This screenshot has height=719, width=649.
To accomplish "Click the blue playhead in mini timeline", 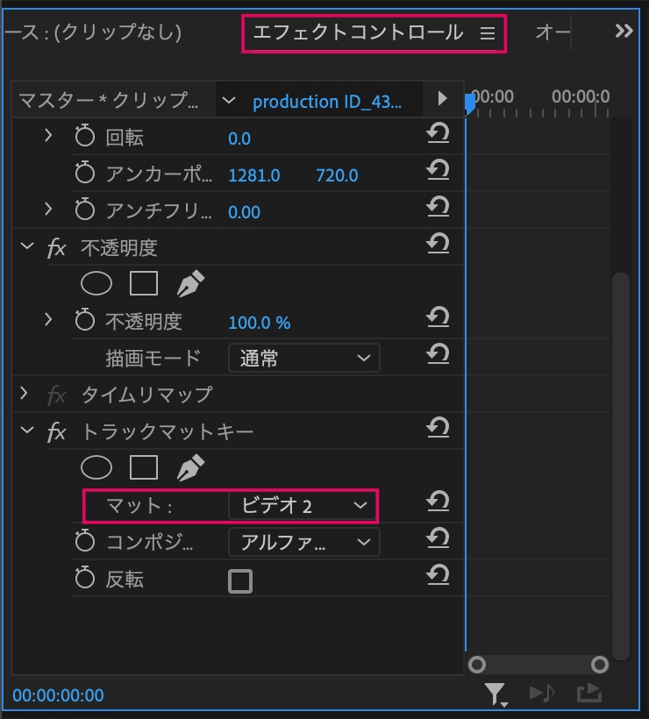I will click(470, 103).
